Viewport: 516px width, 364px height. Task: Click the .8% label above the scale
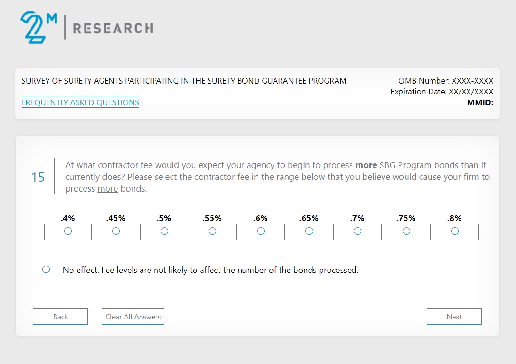point(454,218)
